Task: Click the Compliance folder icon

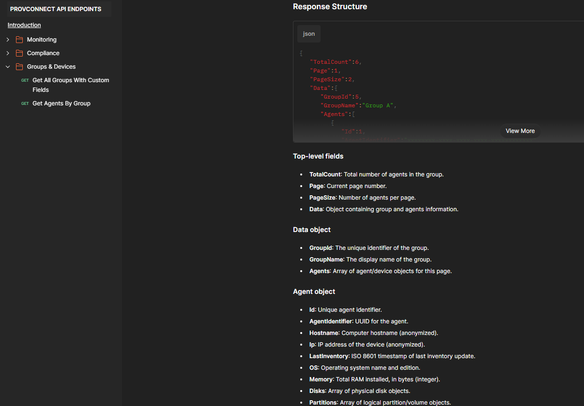Action: coord(19,53)
